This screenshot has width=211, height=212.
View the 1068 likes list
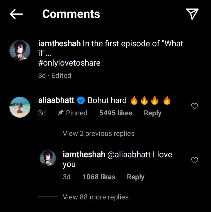(x=99, y=177)
